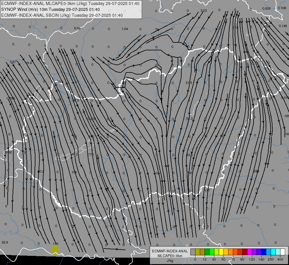Click the map value 58.3
This screenshot has height=265, width=289.
coord(189,119)
